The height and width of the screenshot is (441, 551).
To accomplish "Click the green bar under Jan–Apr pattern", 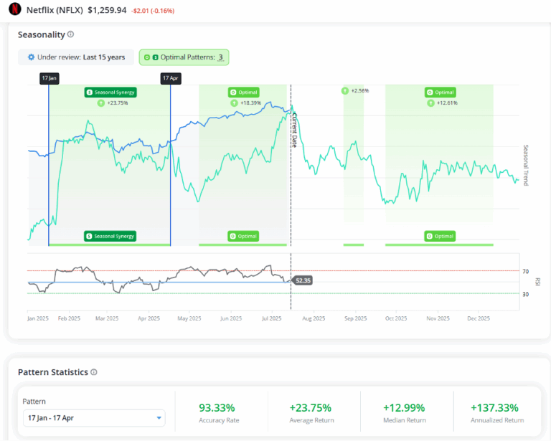I will click(x=110, y=245).
